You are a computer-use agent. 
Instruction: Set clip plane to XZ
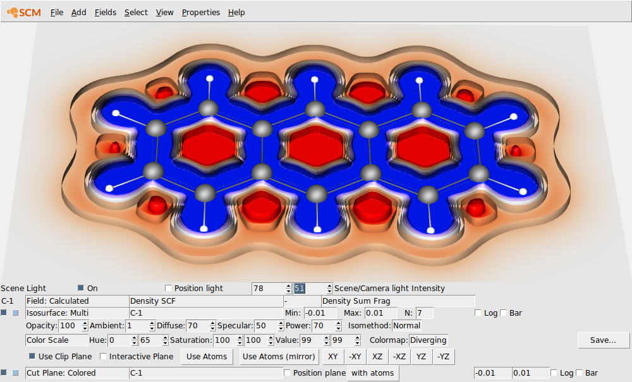tap(377, 357)
